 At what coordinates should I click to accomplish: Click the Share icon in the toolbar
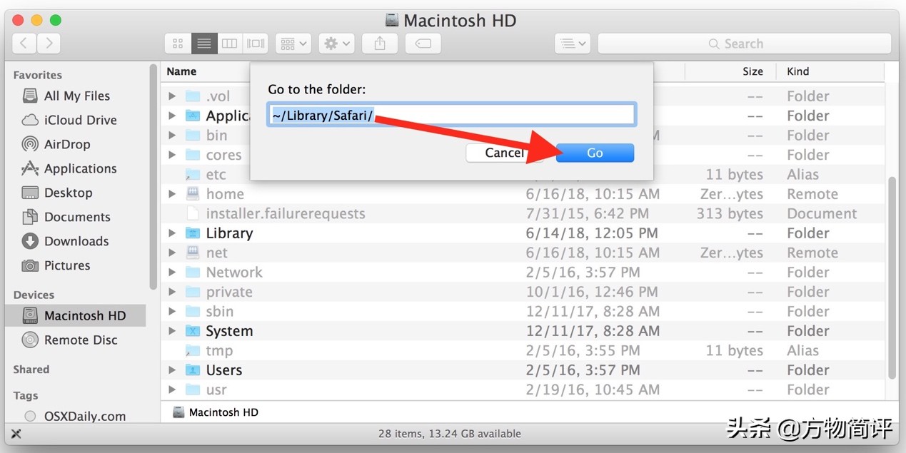tap(379, 43)
